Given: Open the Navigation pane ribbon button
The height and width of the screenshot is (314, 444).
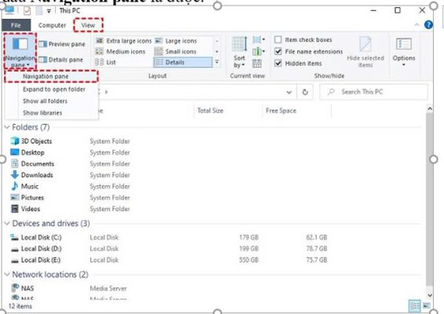Looking at the screenshot, I should (20, 51).
